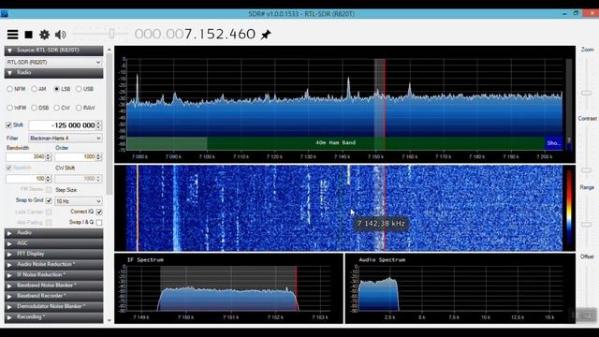Expand the Audio Noise Reduction panel
The image size is (599, 337).
coord(54,264)
